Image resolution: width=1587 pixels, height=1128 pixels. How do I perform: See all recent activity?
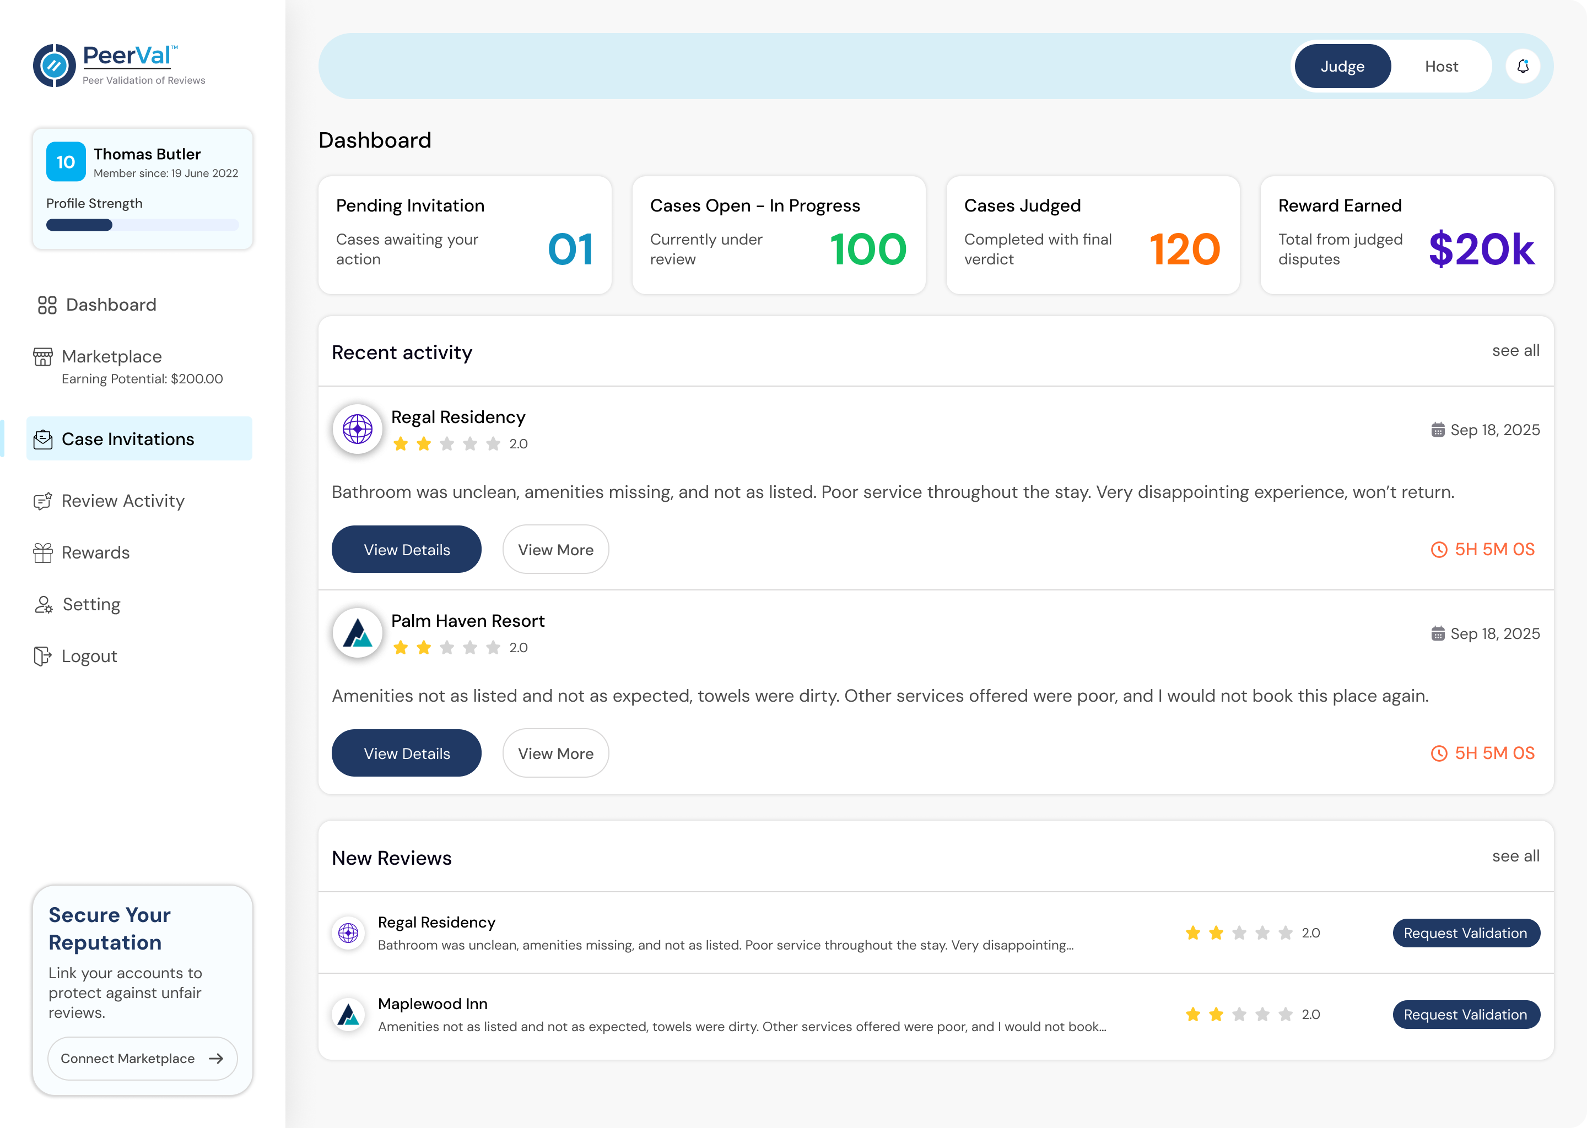[x=1515, y=351]
